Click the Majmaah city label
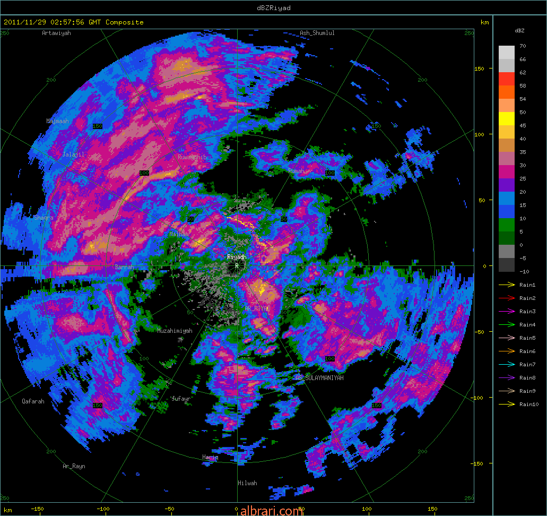Screen dimensions: 547x516 57,121
